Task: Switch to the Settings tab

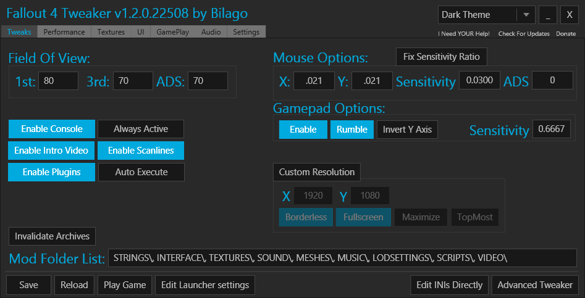Action: coord(246,32)
